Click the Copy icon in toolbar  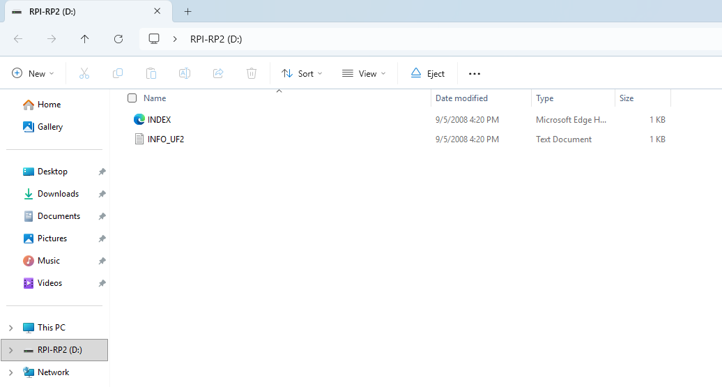118,73
